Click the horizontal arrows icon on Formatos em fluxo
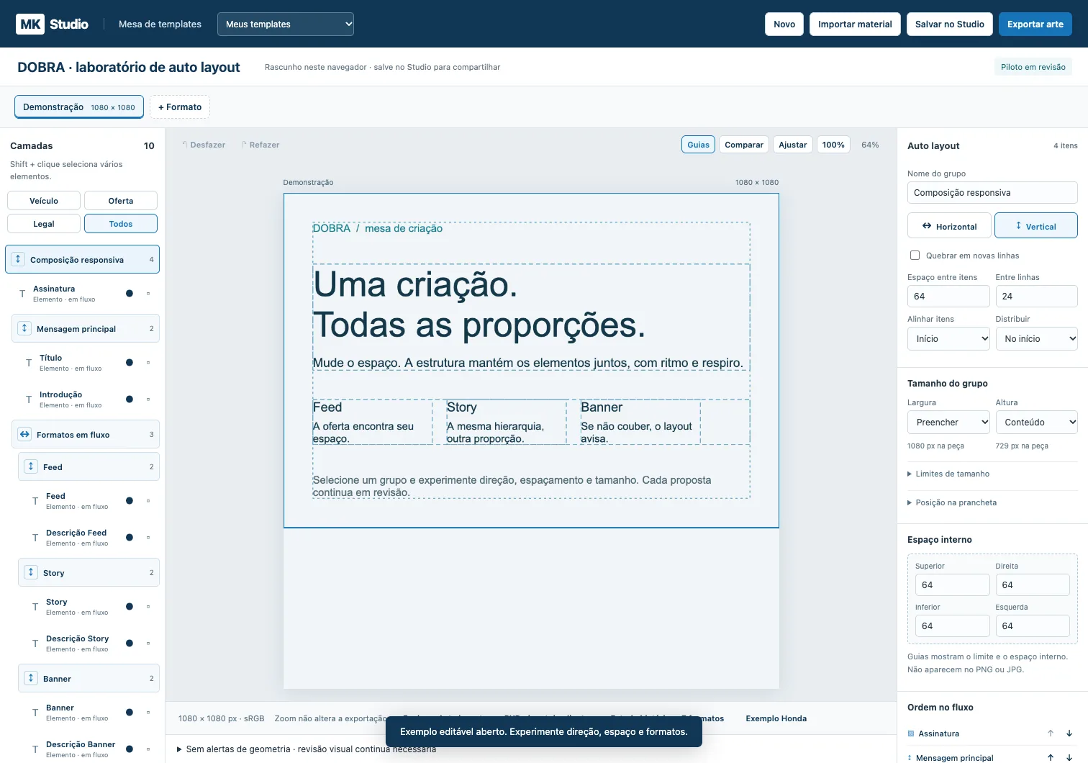This screenshot has height=763, width=1088. coord(24,434)
